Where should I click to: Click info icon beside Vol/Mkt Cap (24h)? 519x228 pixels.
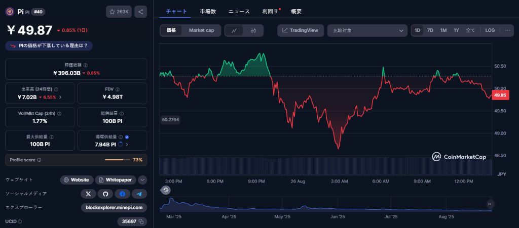click(x=59, y=113)
